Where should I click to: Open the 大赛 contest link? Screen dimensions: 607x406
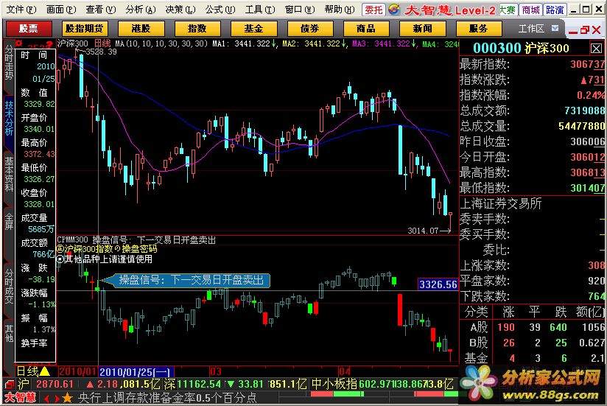(508, 10)
